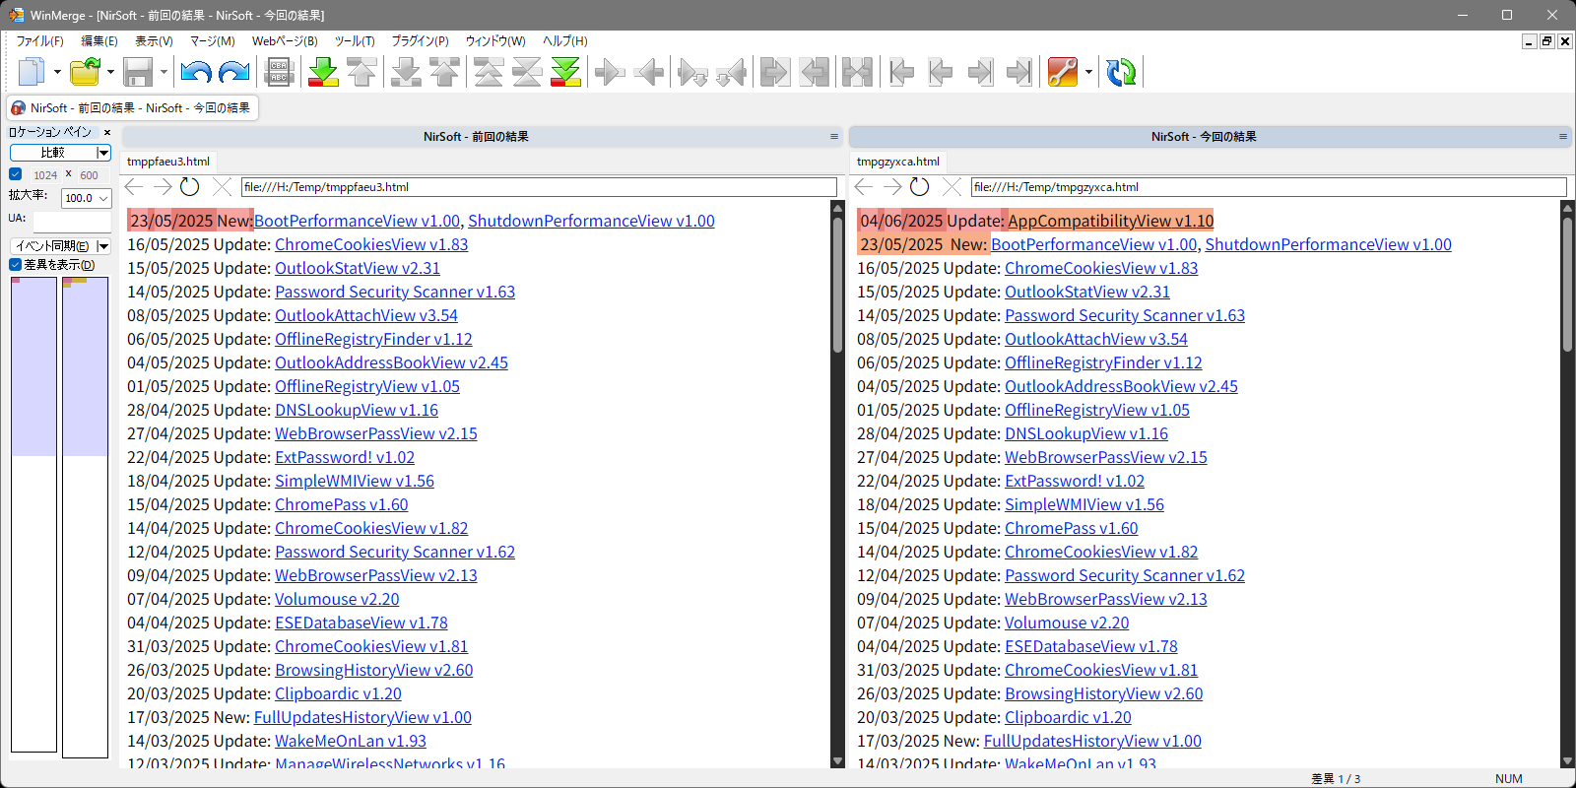
Task: Click the New document toolbar icon
Action: tap(32, 72)
